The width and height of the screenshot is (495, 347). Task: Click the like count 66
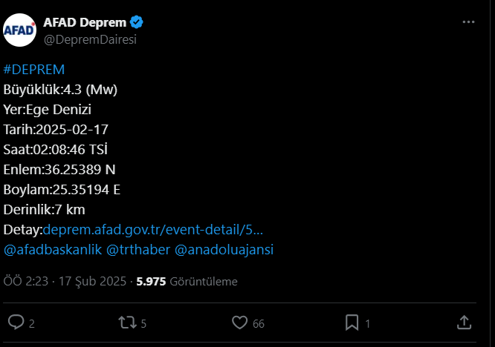tap(259, 323)
